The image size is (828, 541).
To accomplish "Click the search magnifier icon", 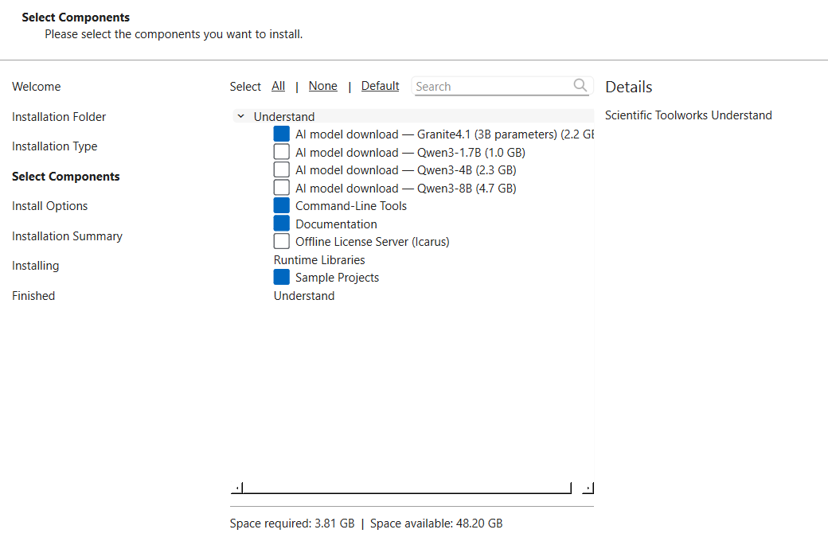I will pos(580,85).
